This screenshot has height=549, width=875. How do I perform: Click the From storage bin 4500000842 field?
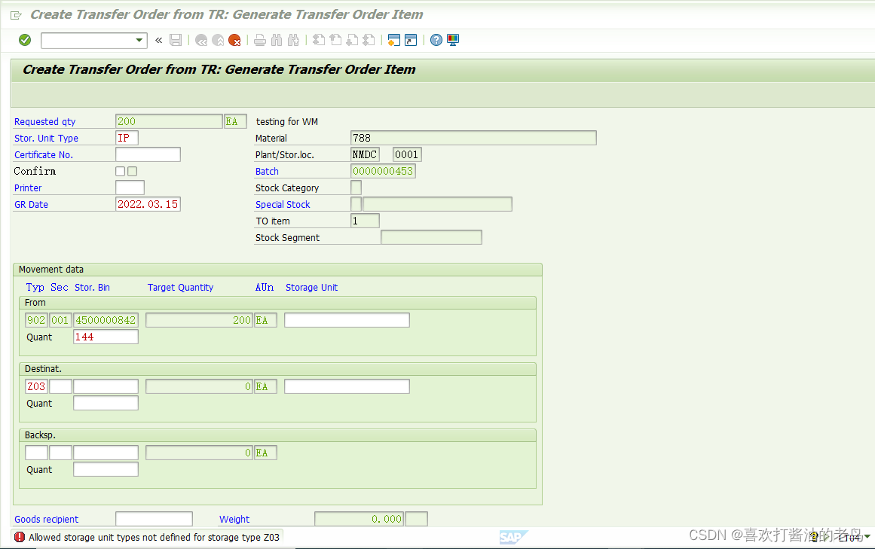pyautogui.click(x=106, y=319)
